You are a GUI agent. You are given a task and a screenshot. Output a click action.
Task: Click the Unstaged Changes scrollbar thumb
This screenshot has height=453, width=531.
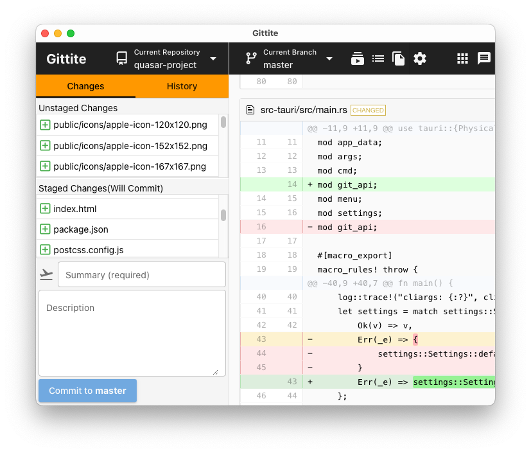[x=223, y=122]
